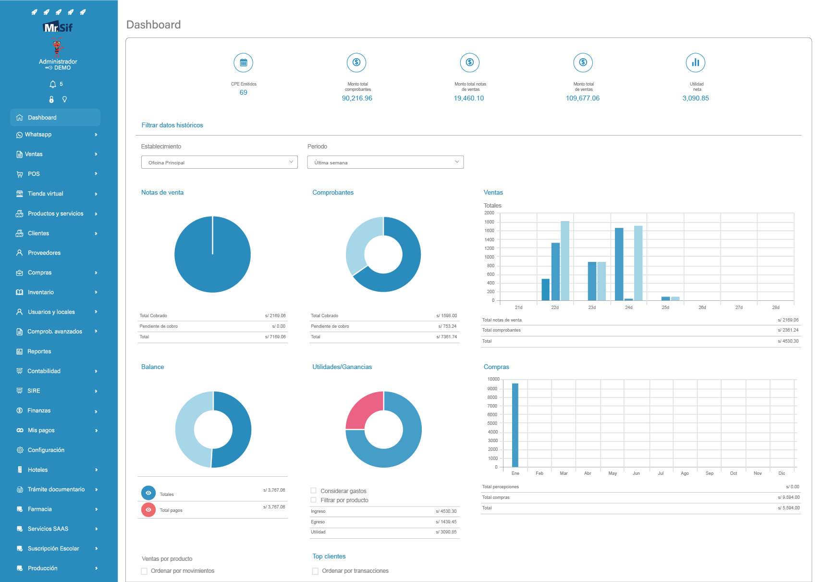Viewport: 822px width, 582px height.
Task: Click the Reportes icon in sidebar
Action: pos(20,351)
